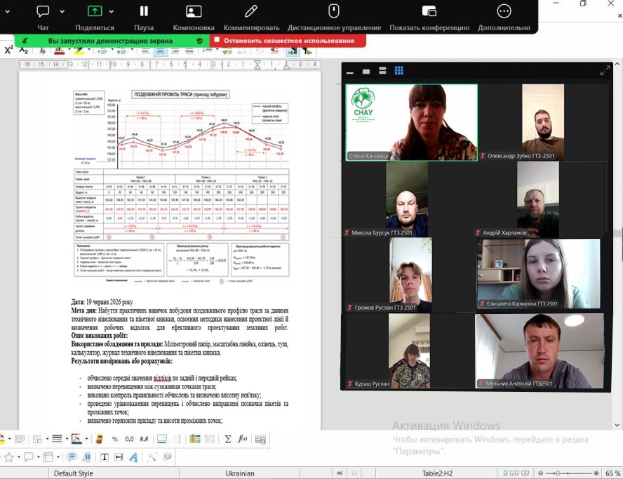Switch video panel to two-row strip view

[x=382, y=71]
